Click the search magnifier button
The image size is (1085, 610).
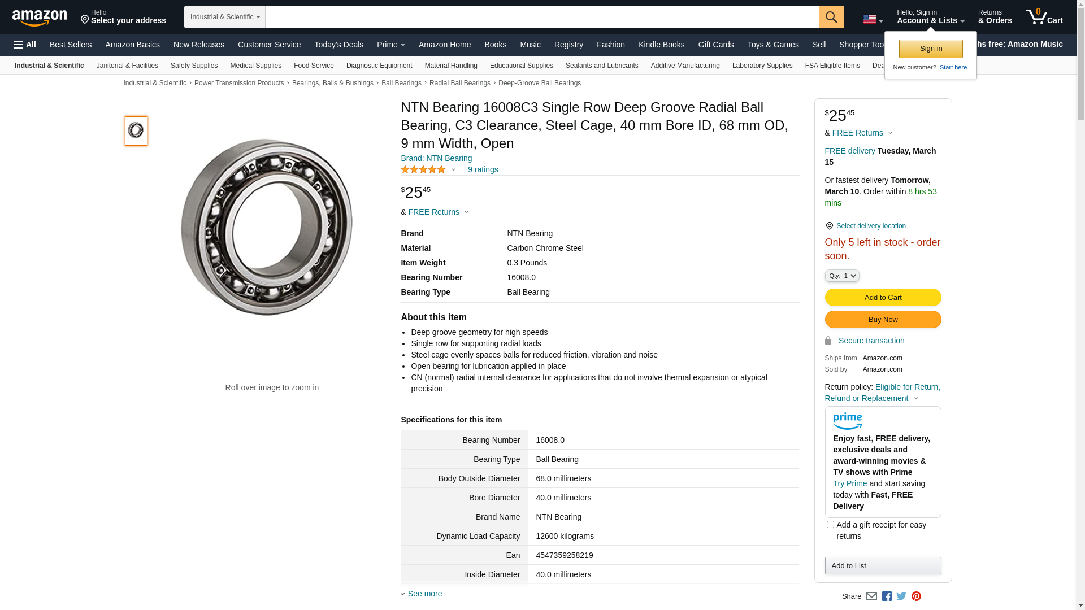(x=831, y=17)
